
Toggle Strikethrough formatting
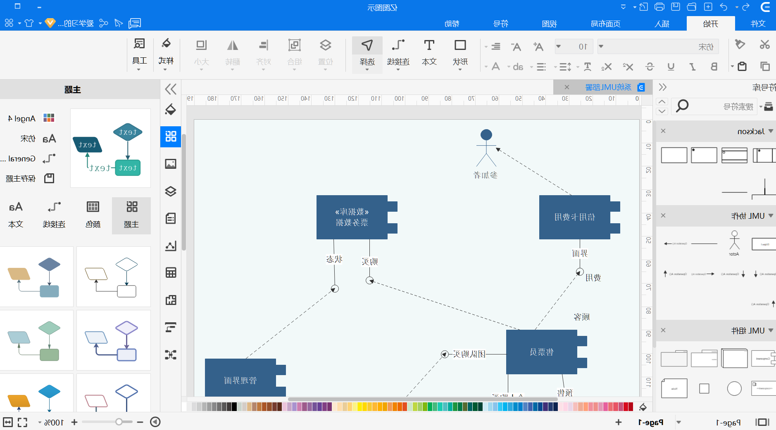point(650,66)
